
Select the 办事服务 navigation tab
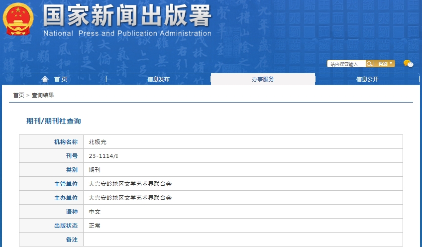pos(263,79)
